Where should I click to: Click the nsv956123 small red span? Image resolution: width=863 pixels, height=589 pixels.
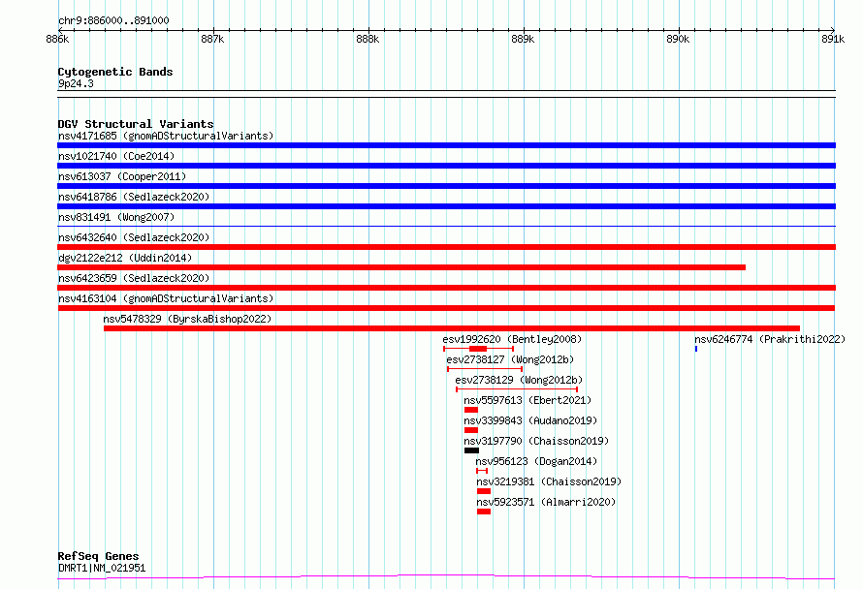(x=482, y=471)
